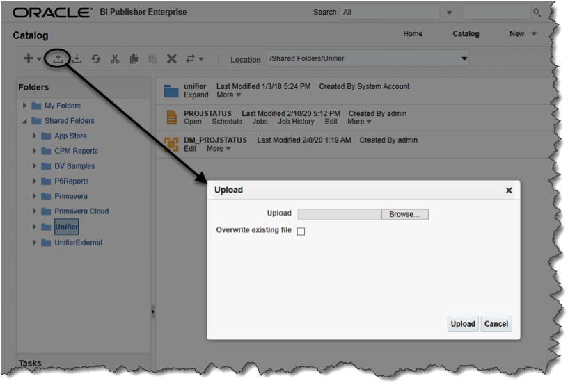Go to Home in the top navigation
Image resolution: width=577 pixels, height=390 pixels.
pos(413,34)
